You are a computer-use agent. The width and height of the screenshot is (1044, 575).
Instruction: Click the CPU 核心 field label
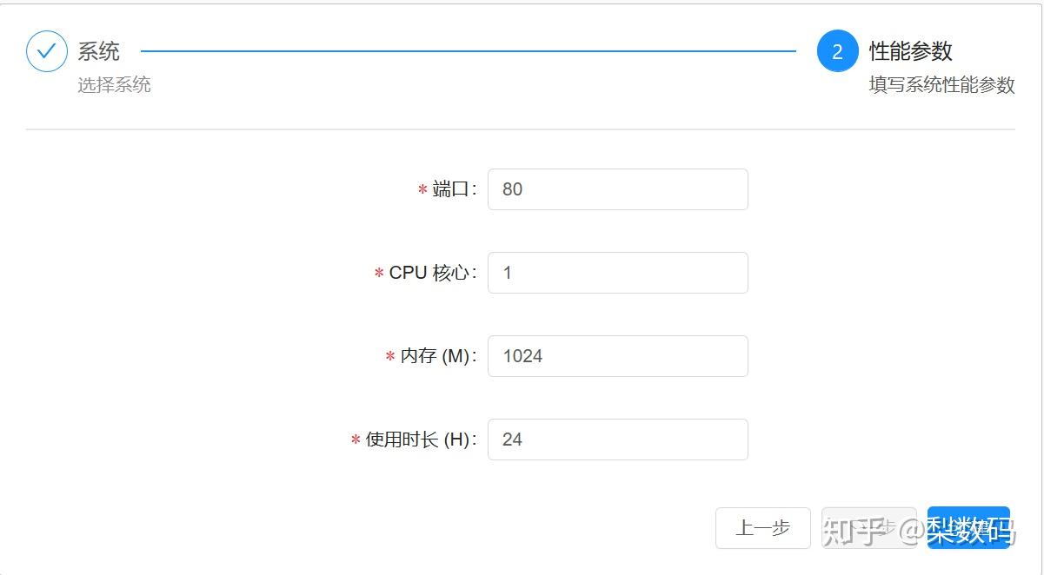click(x=430, y=273)
